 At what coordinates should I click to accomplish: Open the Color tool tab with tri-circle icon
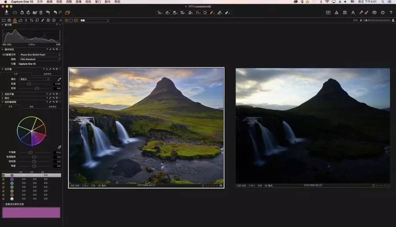15,20
